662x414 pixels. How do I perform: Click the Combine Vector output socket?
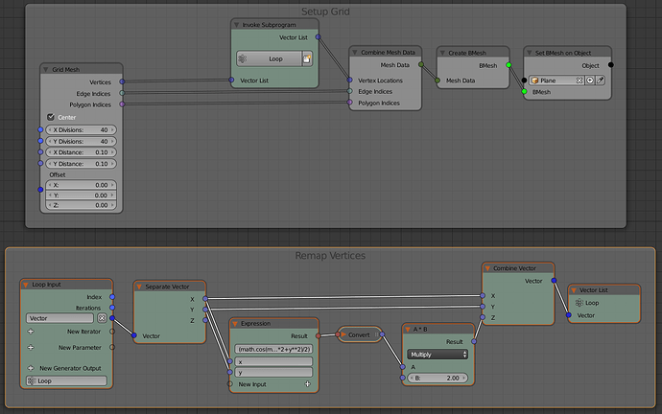coord(554,281)
